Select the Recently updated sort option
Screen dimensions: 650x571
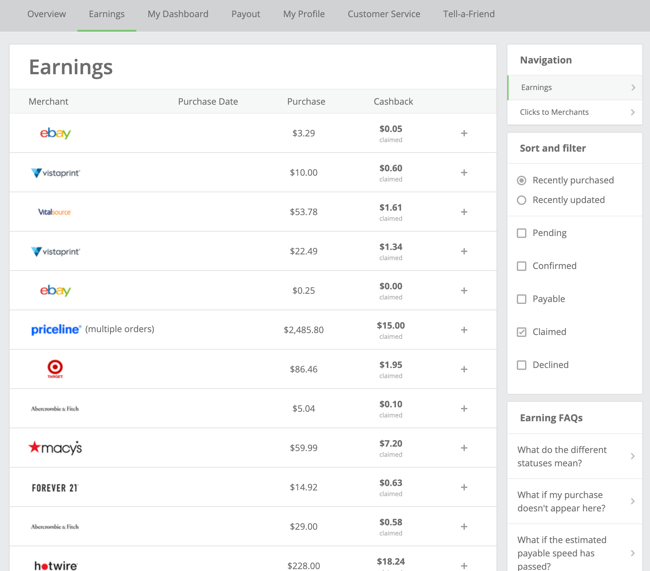click(x=522, y=200)
